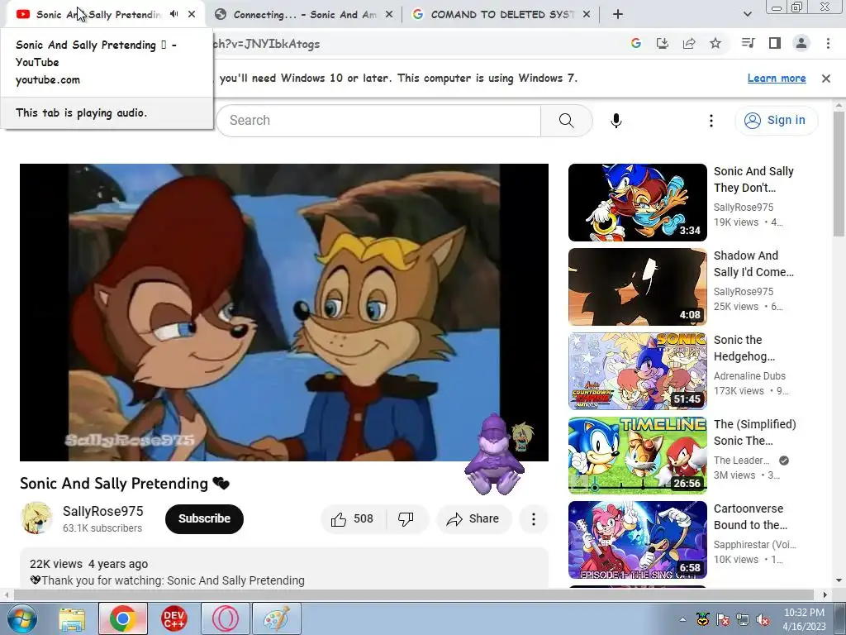Close the COMAND TO DELETED SYST tab
The image size is (846, 635).
587,15
